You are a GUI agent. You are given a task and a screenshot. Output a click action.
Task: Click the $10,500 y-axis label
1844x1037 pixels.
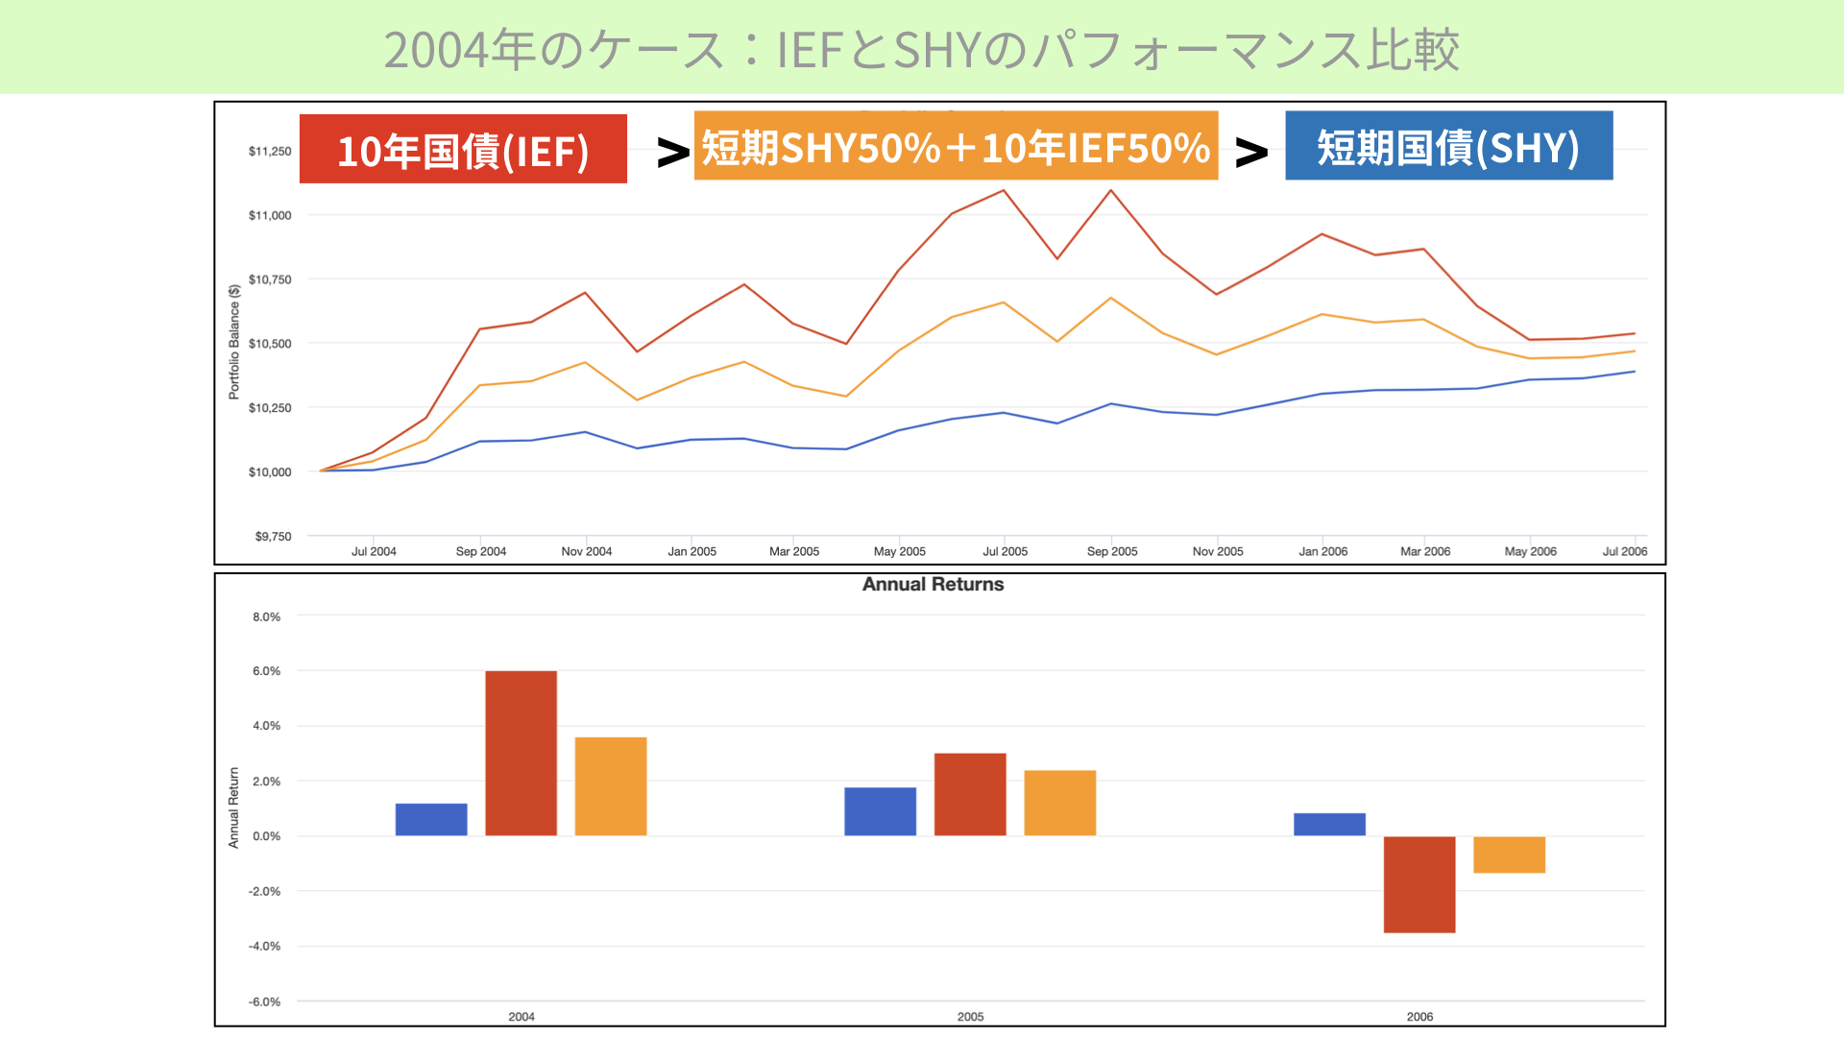[270, 344]
